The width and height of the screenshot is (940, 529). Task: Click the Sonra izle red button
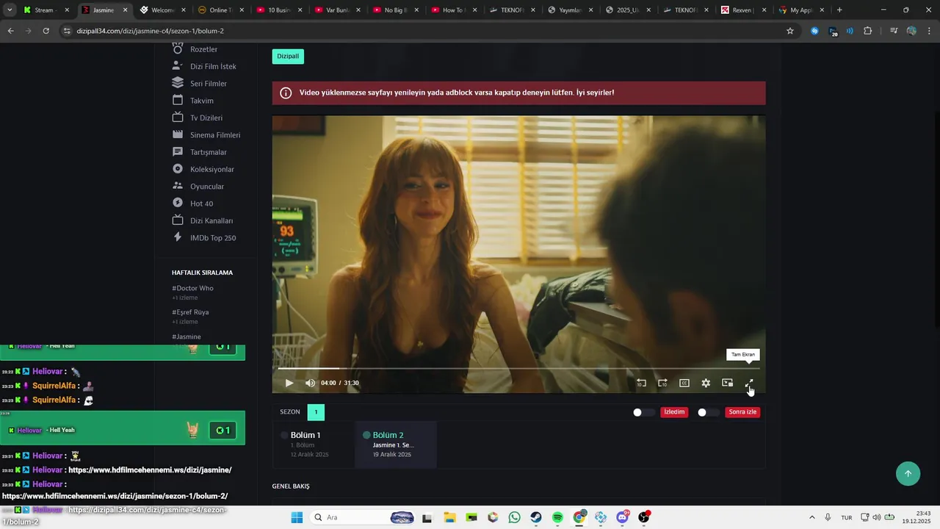click(x=742, y=412)
